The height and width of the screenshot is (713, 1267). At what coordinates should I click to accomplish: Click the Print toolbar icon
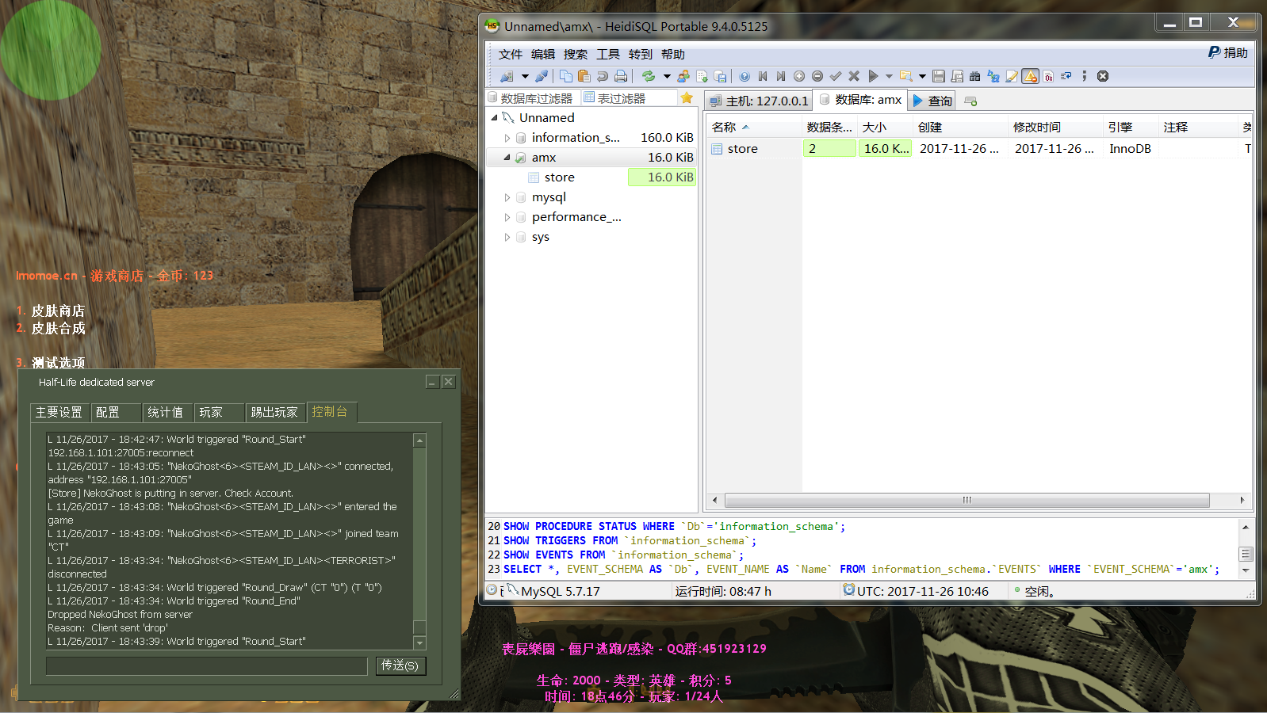[621, 76]
